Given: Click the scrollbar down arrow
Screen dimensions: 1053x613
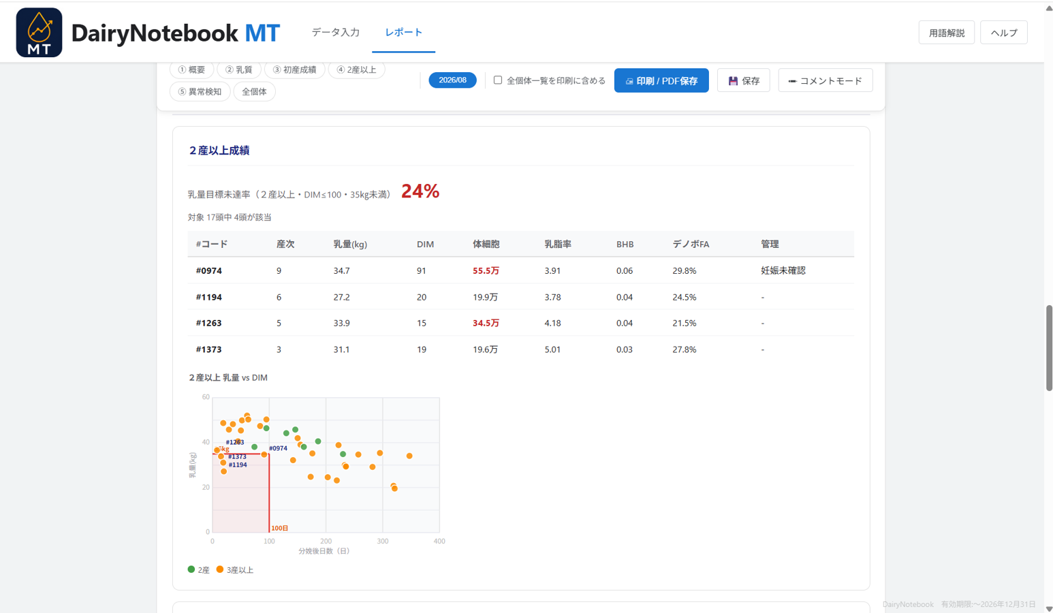Looking at the screenshot, I should pos(1049,608).
